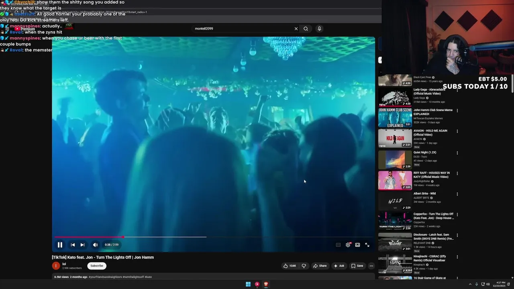Open the Disclosure Latch remix thumbnail

(395, 242)
